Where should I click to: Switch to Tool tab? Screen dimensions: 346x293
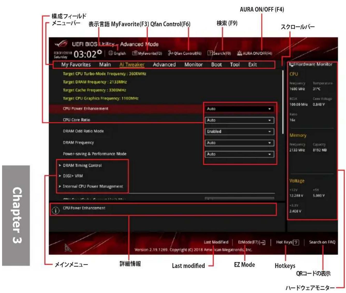[235, 65]
